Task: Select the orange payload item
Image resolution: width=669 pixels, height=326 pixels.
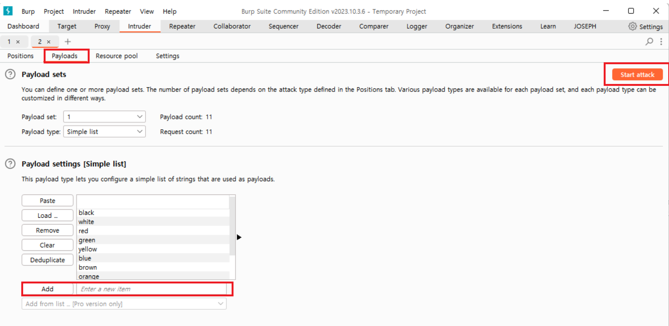Action: (153, 276)
